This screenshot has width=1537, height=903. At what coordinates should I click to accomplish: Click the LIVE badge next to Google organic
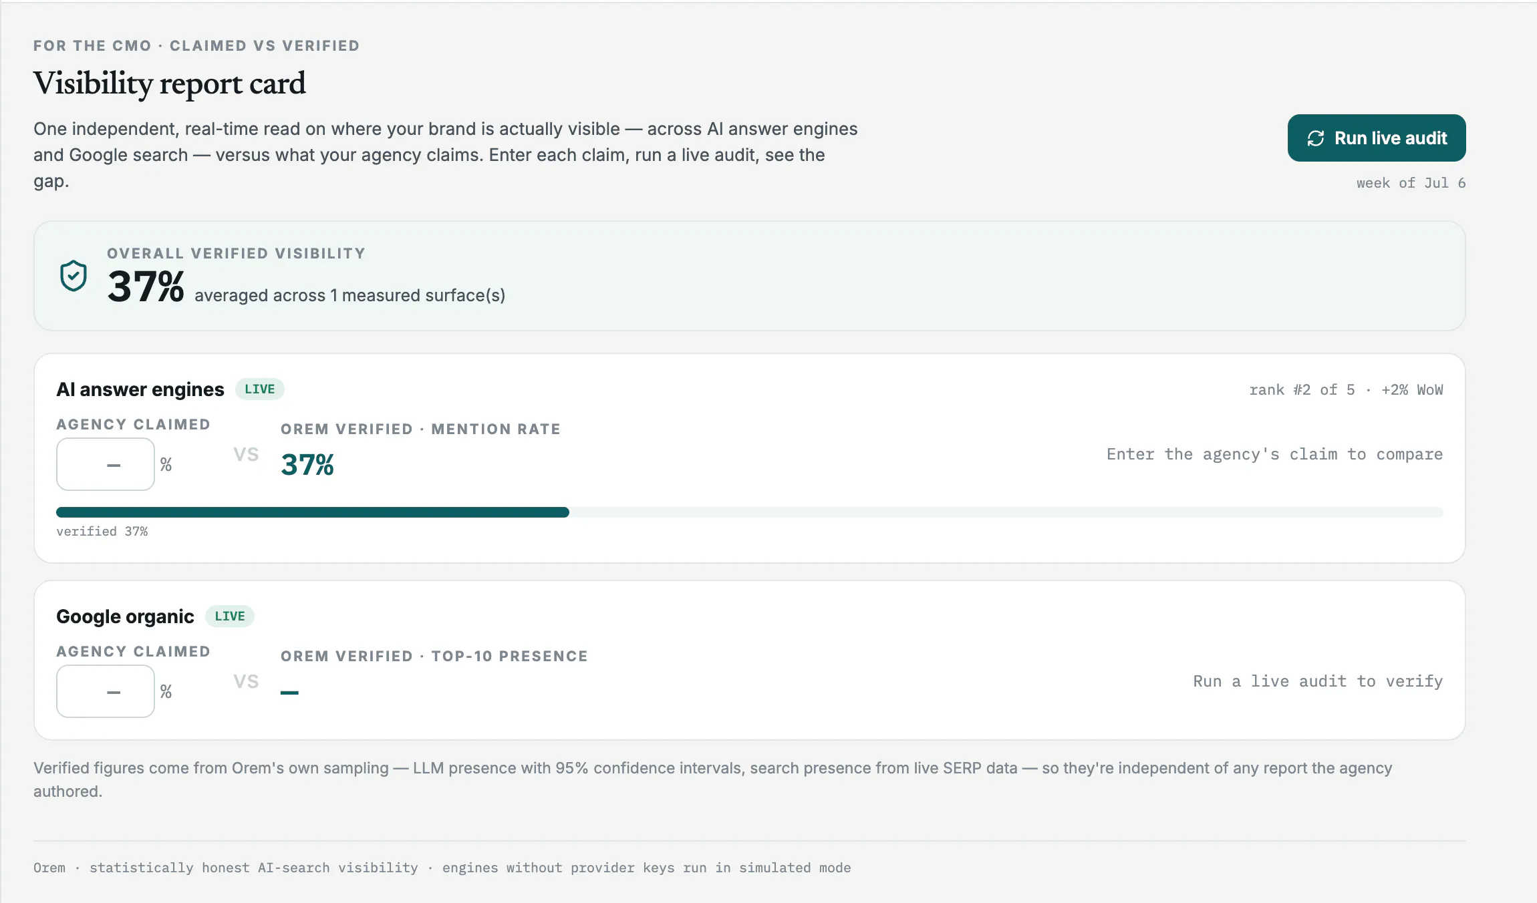click(x=230, y=616)
